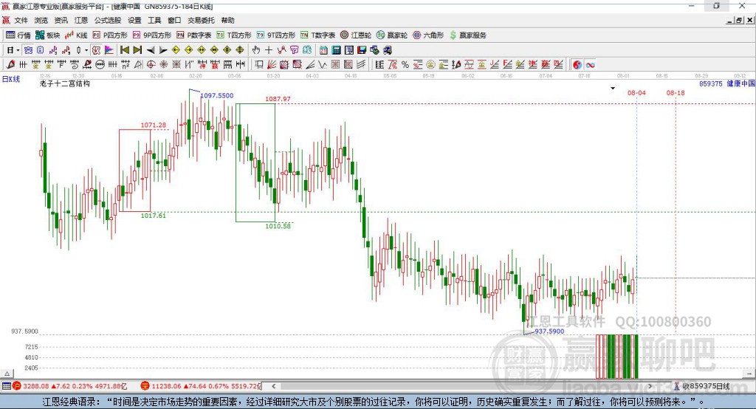Viewport: 756px width, 409px height.
Task: Open the 江恩 menu
Action: 81,20
